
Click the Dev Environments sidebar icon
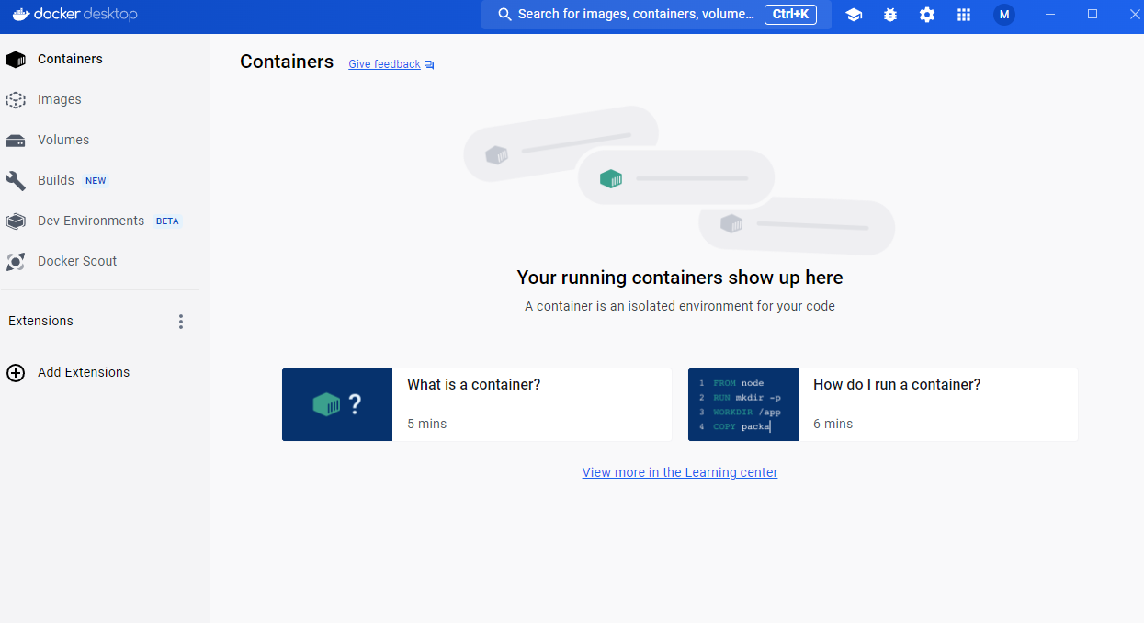pos(16,221)
